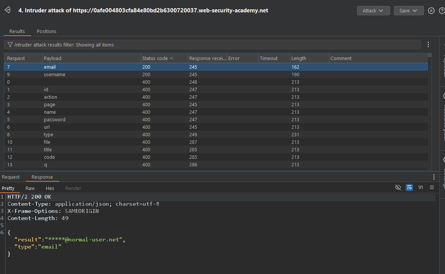The width and height of the screenshot is (445, 274).
Task: Open the Attack dropdown
Action: point(373,10)
